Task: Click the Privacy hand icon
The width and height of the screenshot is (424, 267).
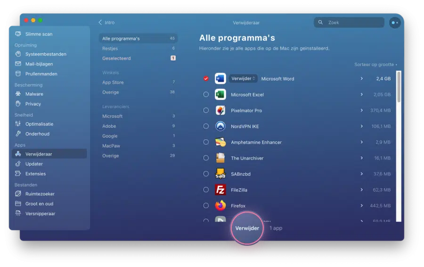Action: [x=18, y=104]
